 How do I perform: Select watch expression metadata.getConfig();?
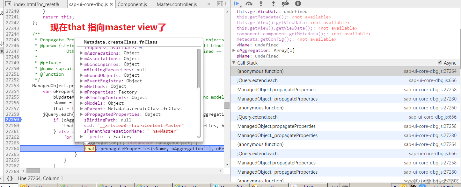pyautogui.click(x=286, y=39)
